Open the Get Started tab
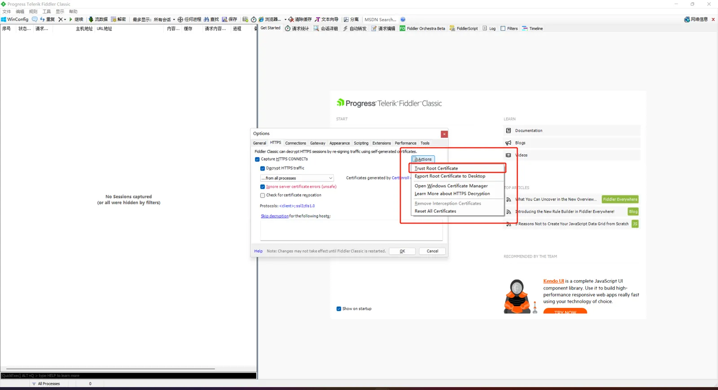 (270, 28)
